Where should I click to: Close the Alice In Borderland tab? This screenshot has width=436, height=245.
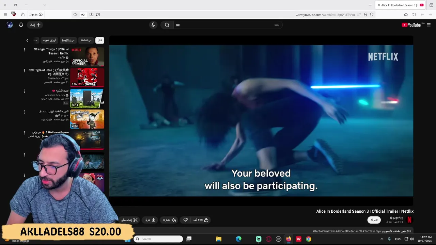[x=378, y=5]
